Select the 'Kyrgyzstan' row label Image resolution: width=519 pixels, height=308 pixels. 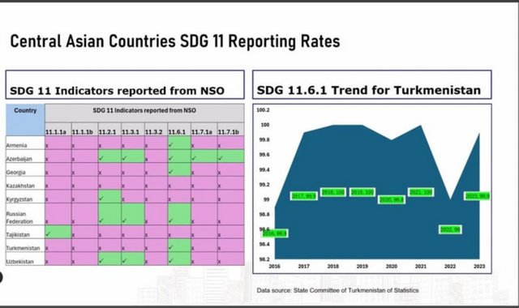point(19,199)
